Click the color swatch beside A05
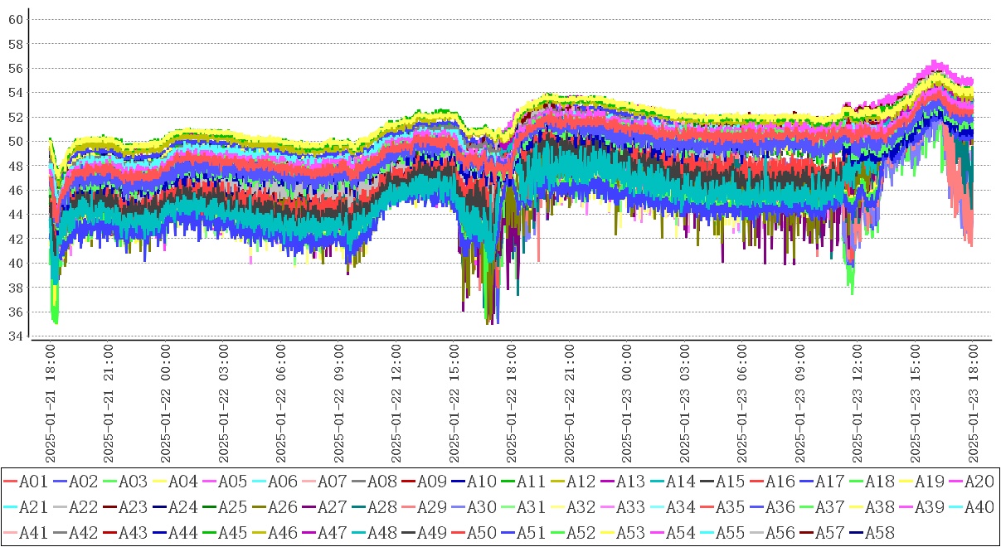This screenshot has width=1001, height=547. (x=209, y=481)
